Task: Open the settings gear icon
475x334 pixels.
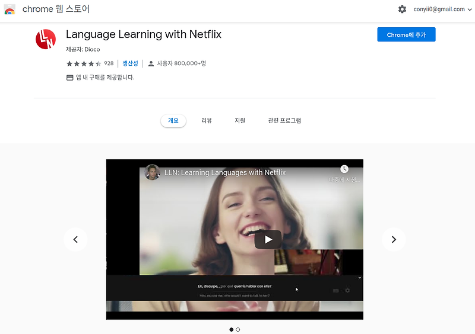Action: 402,9
